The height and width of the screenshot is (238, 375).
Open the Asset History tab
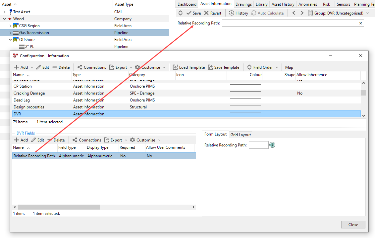tap(283, 4)
